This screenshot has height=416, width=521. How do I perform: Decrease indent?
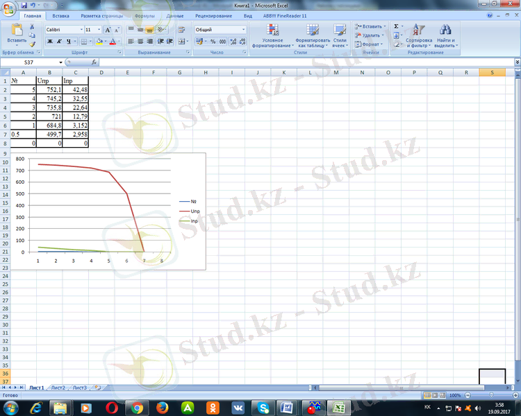160,42
